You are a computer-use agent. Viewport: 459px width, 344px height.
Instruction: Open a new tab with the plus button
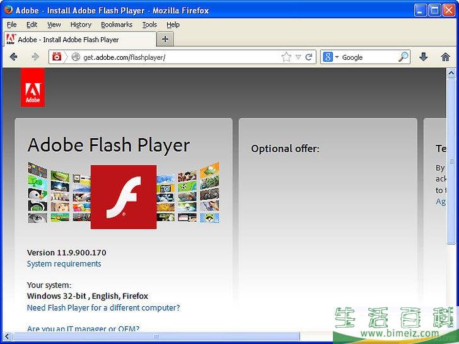click(x=165, y=39)
